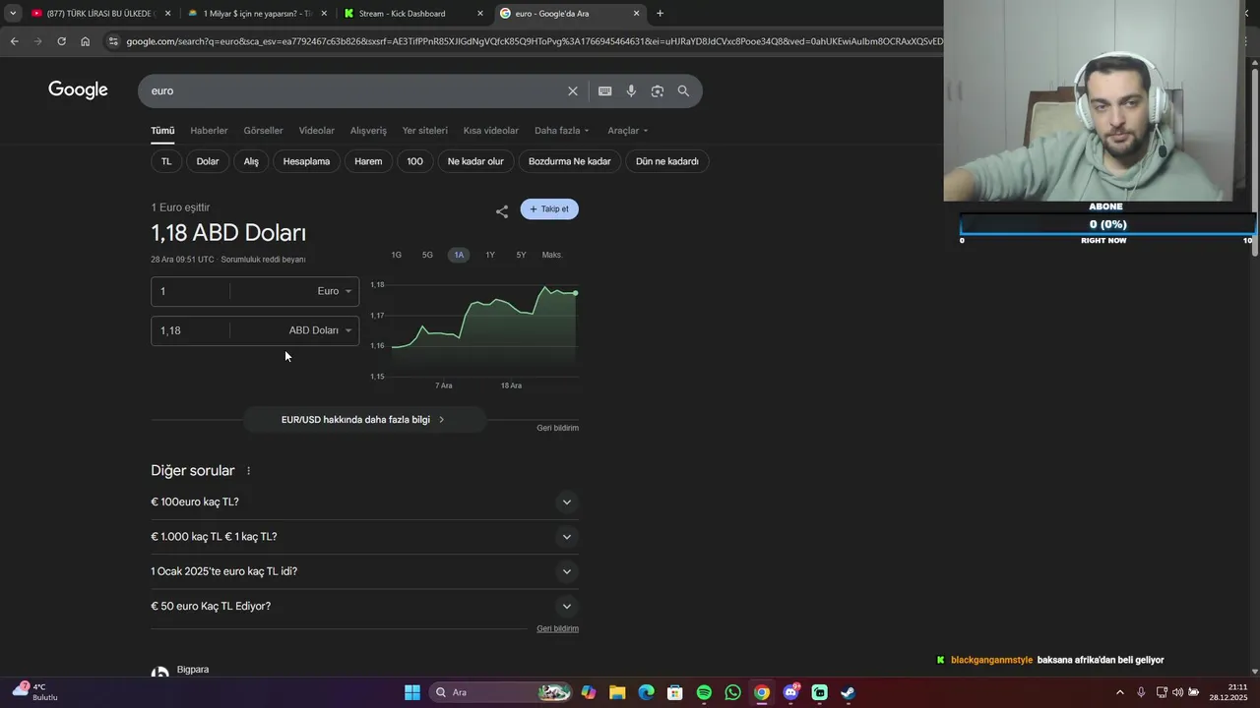Select the Dolar suggestion chip
The height and width of the screenshot is (708, 1260).
208,161
